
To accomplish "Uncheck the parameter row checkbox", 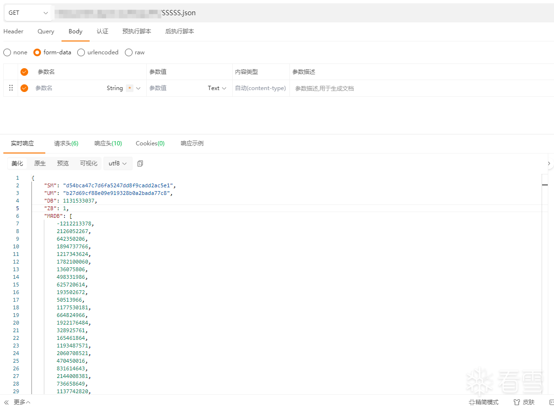I will 24,88.
